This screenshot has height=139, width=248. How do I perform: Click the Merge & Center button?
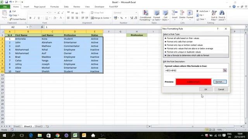pos(100,18)
